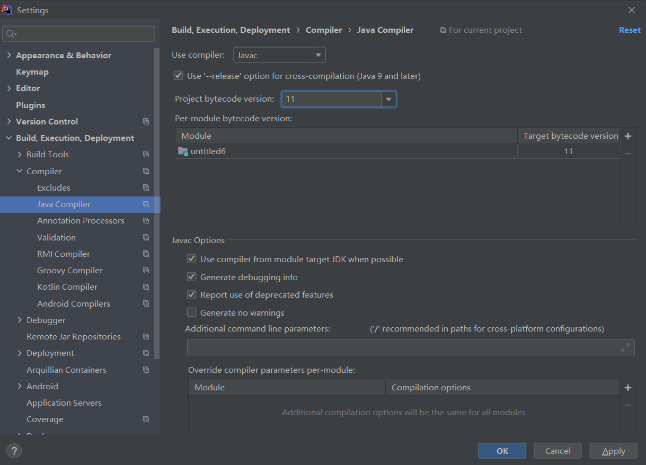Enable Generate no warnings

[x=192, y=312]
